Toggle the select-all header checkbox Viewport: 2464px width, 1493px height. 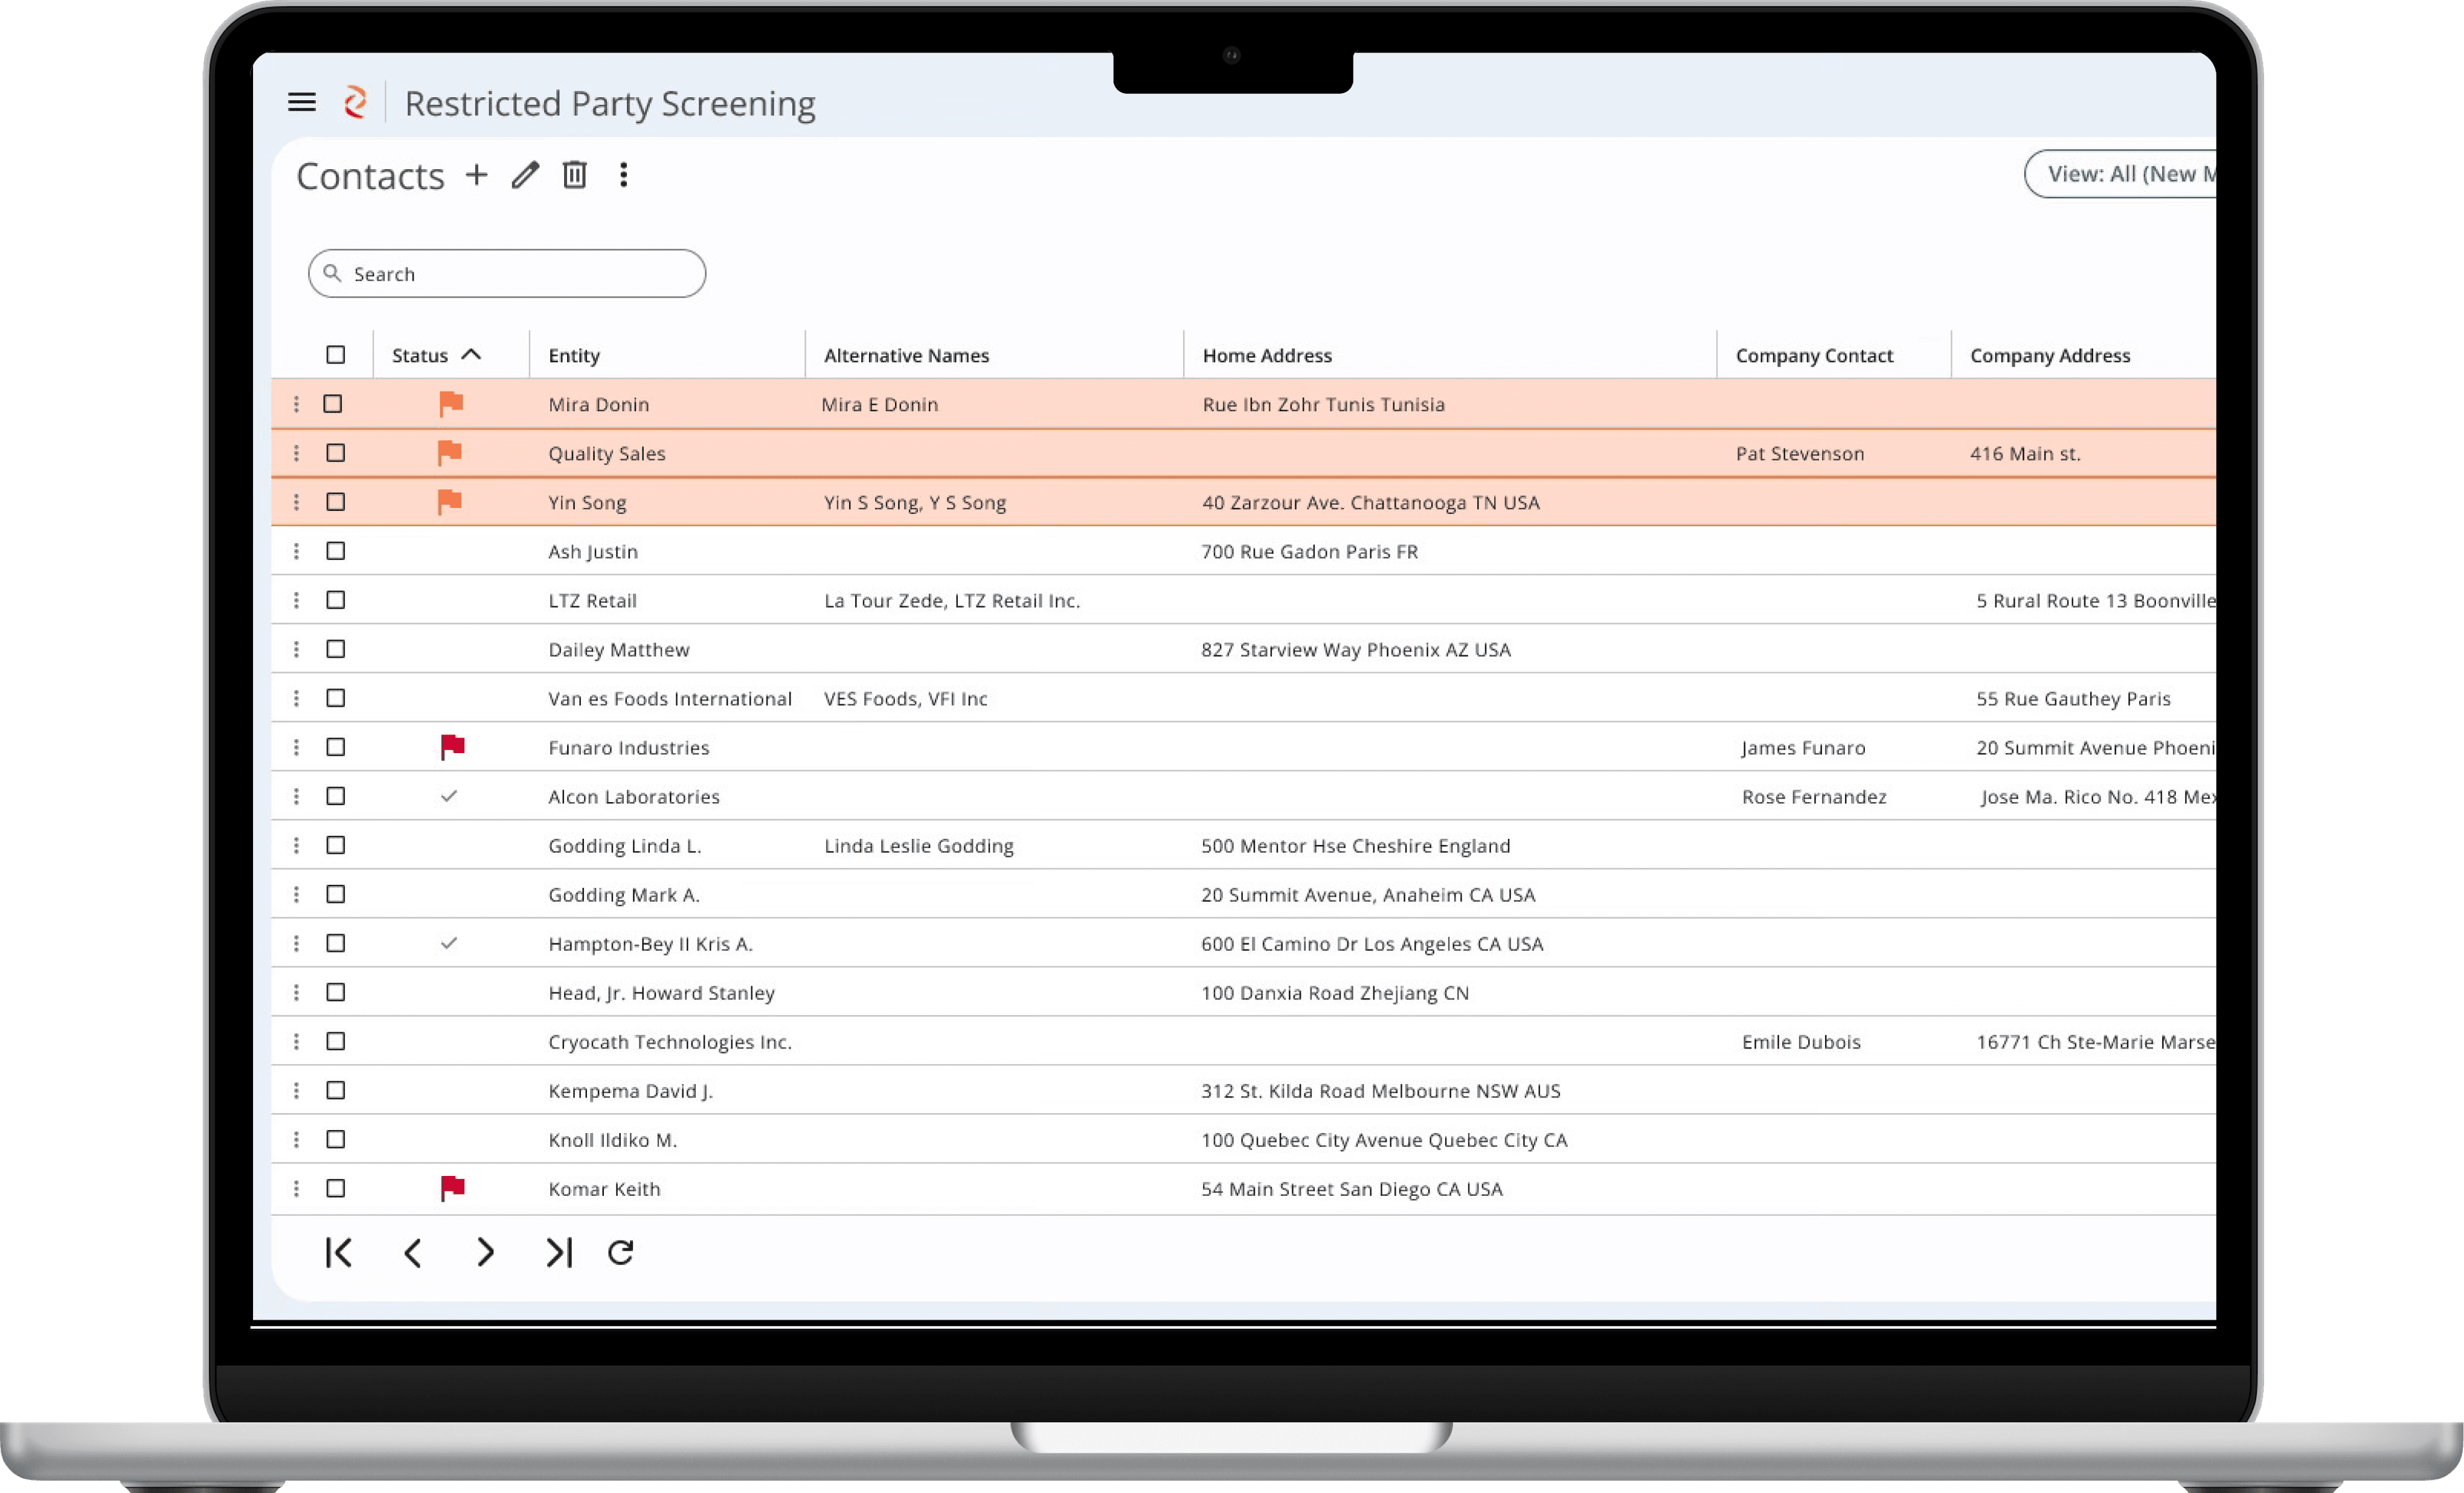tap(335, 355)
